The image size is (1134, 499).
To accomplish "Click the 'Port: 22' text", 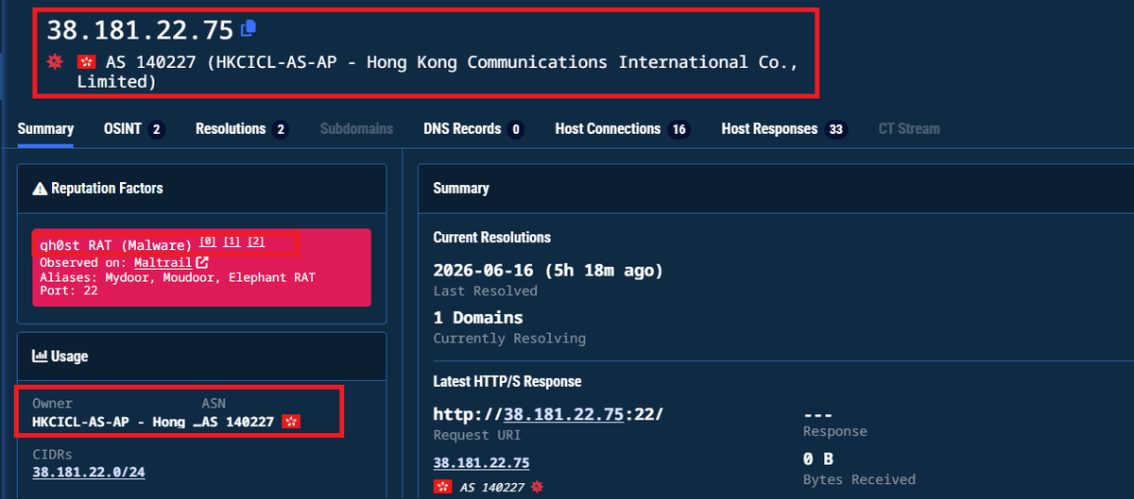I will click(x=70, y=291).
